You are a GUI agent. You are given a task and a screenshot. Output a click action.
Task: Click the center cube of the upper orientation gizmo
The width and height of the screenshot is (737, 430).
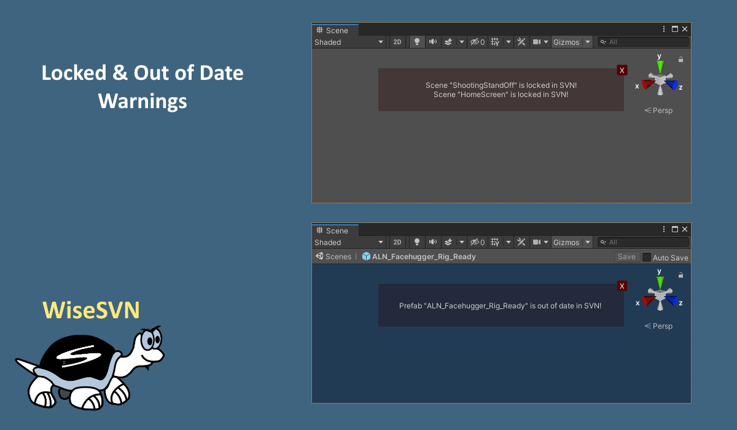(x=660, y=80)
